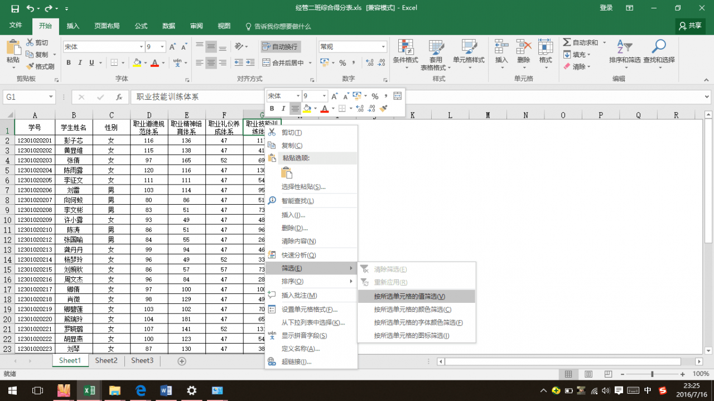Click the paste icon under 粘贴选项
This screenshot has width=714, height=401.
tap(287, 173)
